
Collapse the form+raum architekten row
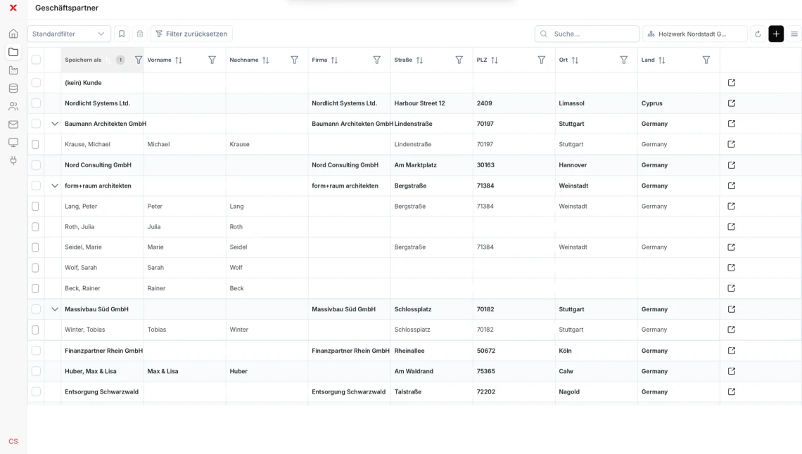[55, 186]
